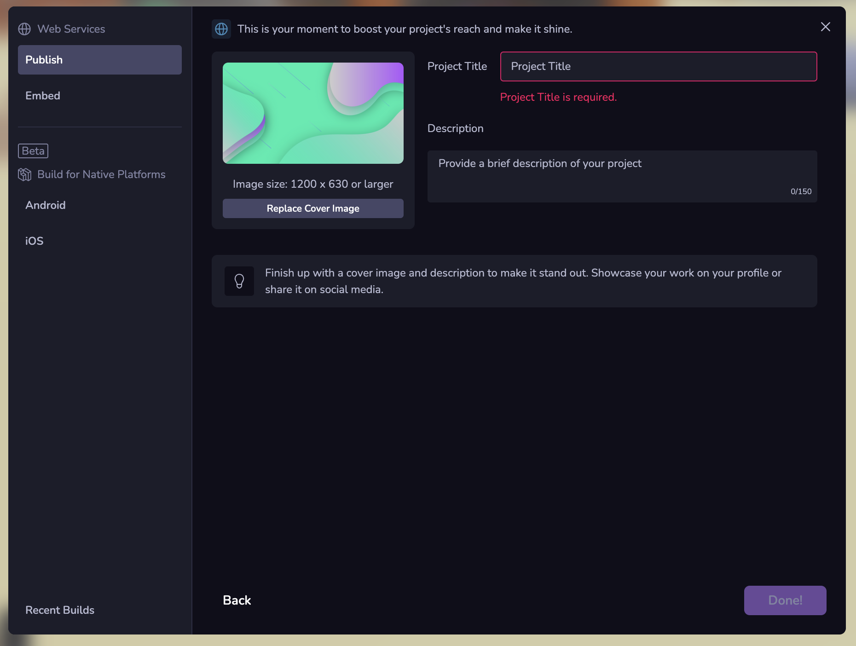Click the 0/150 character counter
Viewport: 856px width, 646px height.
(801, 191)
